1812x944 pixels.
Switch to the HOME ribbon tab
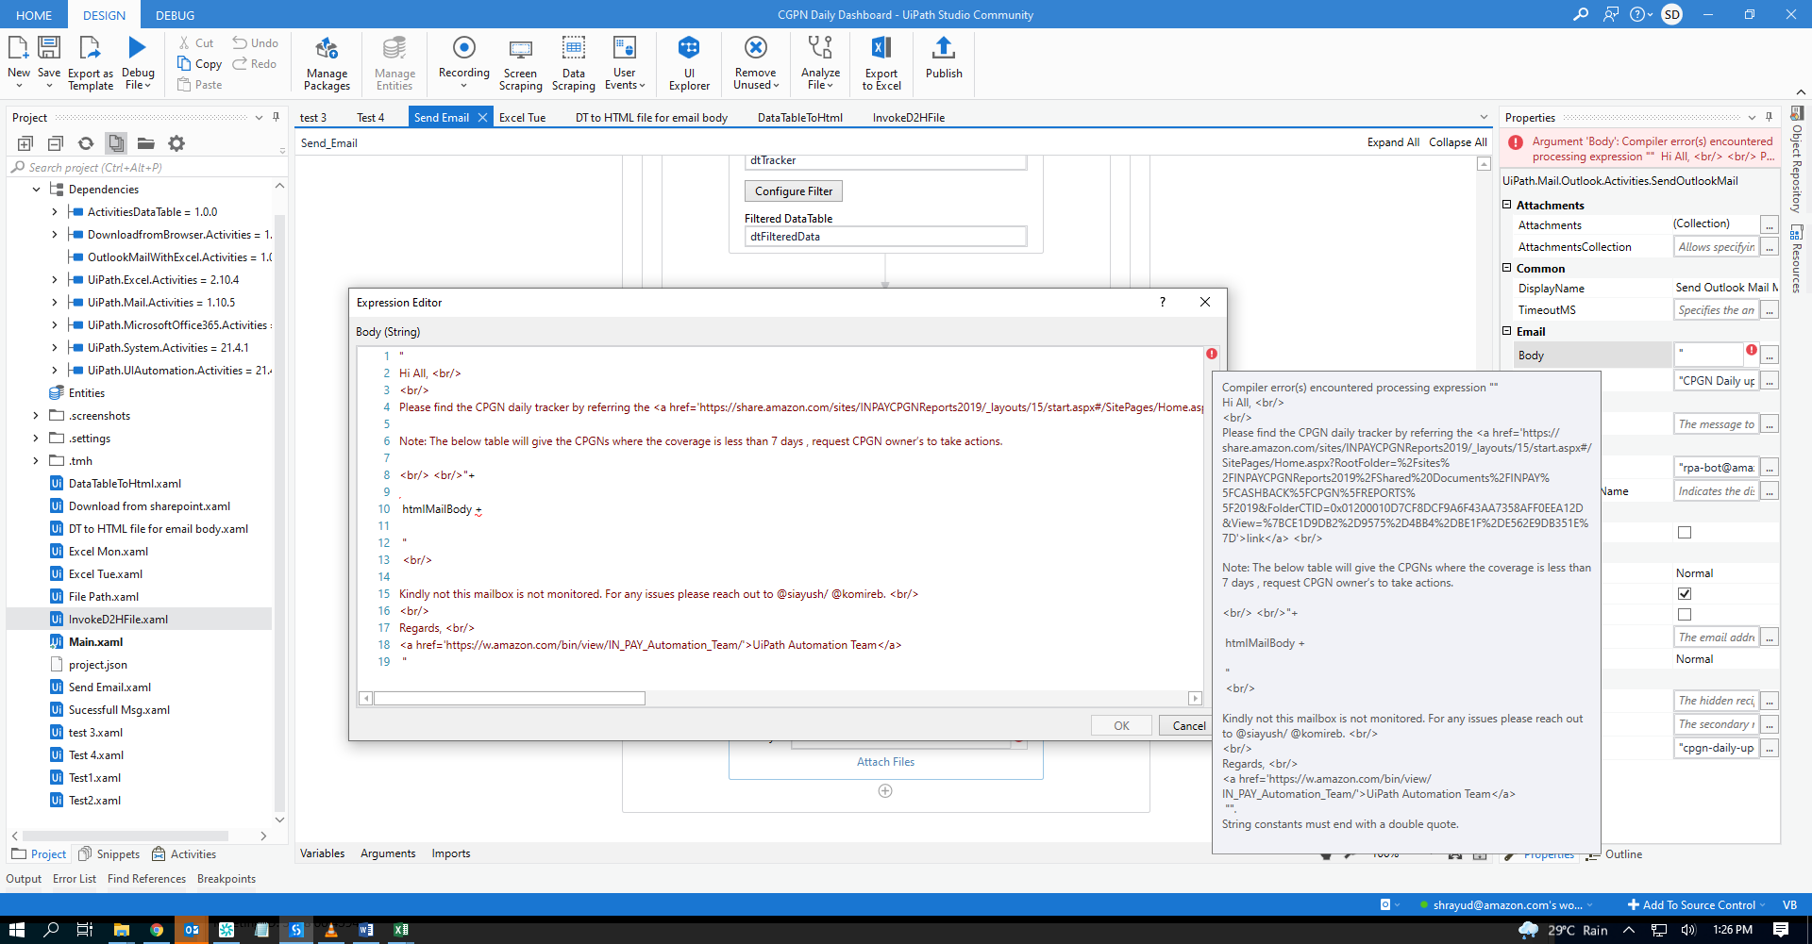point(34,15)
